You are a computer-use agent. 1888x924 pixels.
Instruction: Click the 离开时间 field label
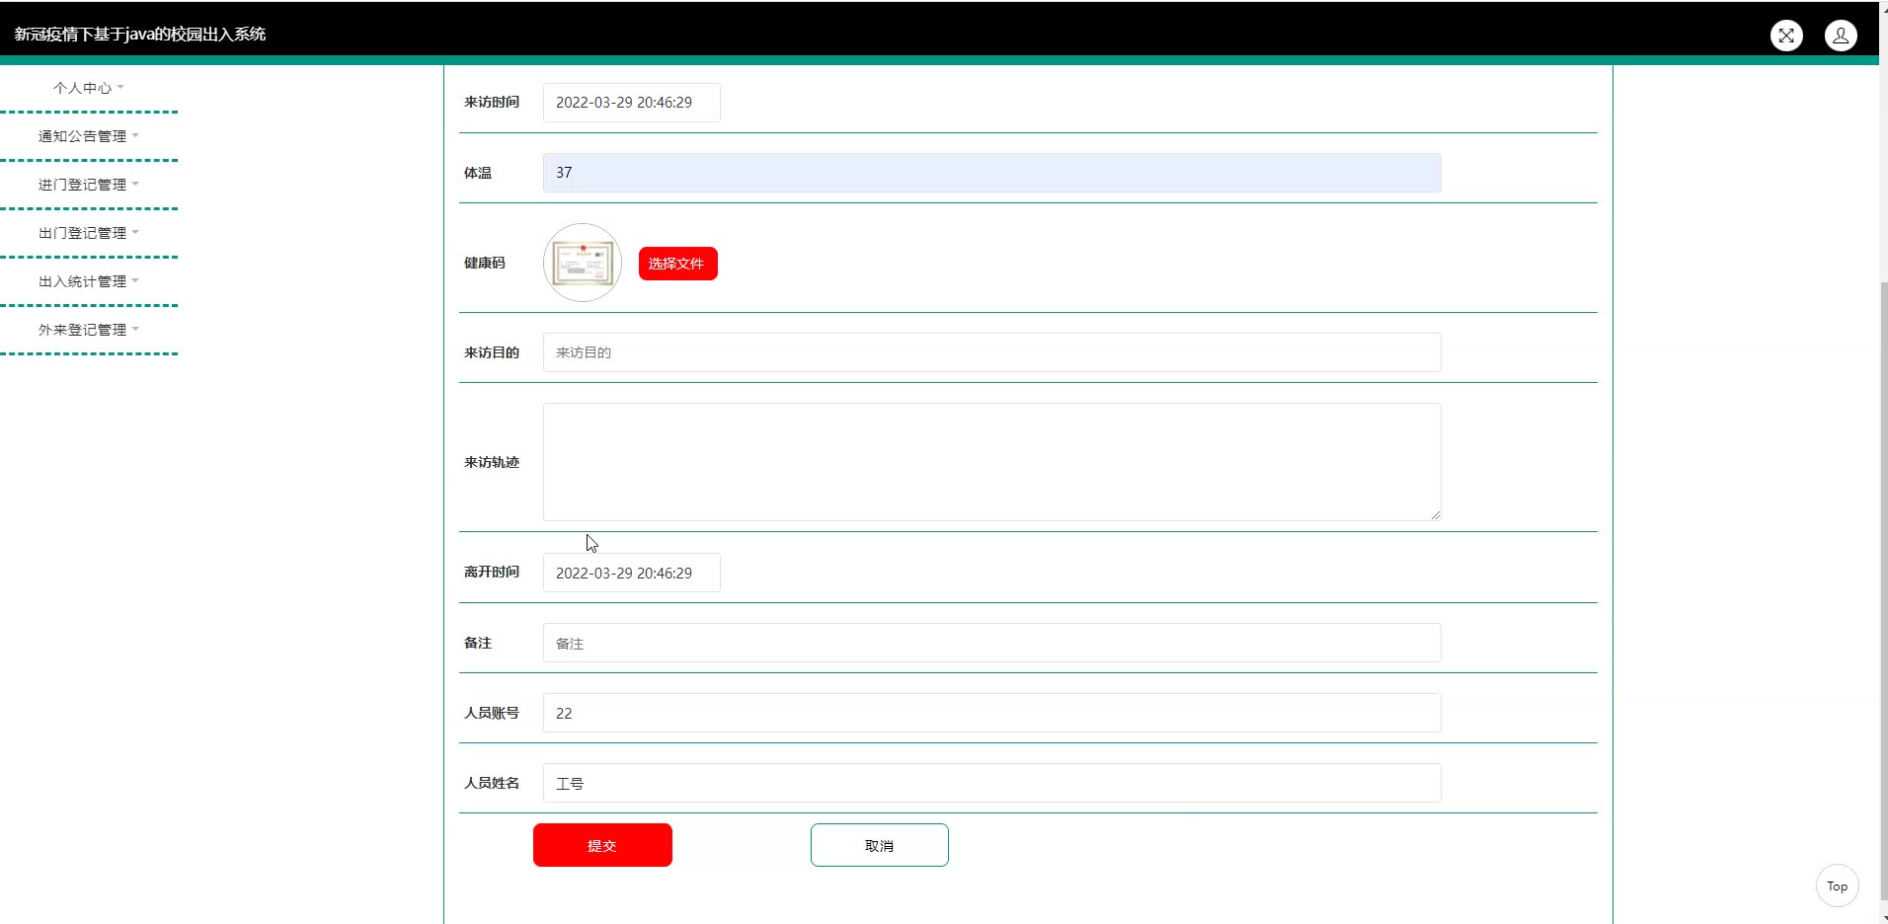[492, 572]
